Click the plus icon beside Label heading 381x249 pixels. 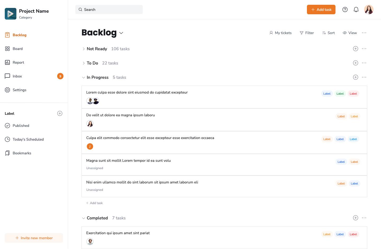click(x=60, y=113)
